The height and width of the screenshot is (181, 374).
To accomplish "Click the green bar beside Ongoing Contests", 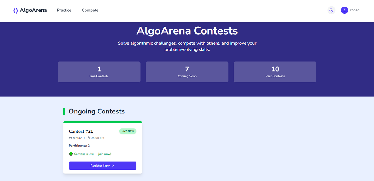I will click(64, 111).
